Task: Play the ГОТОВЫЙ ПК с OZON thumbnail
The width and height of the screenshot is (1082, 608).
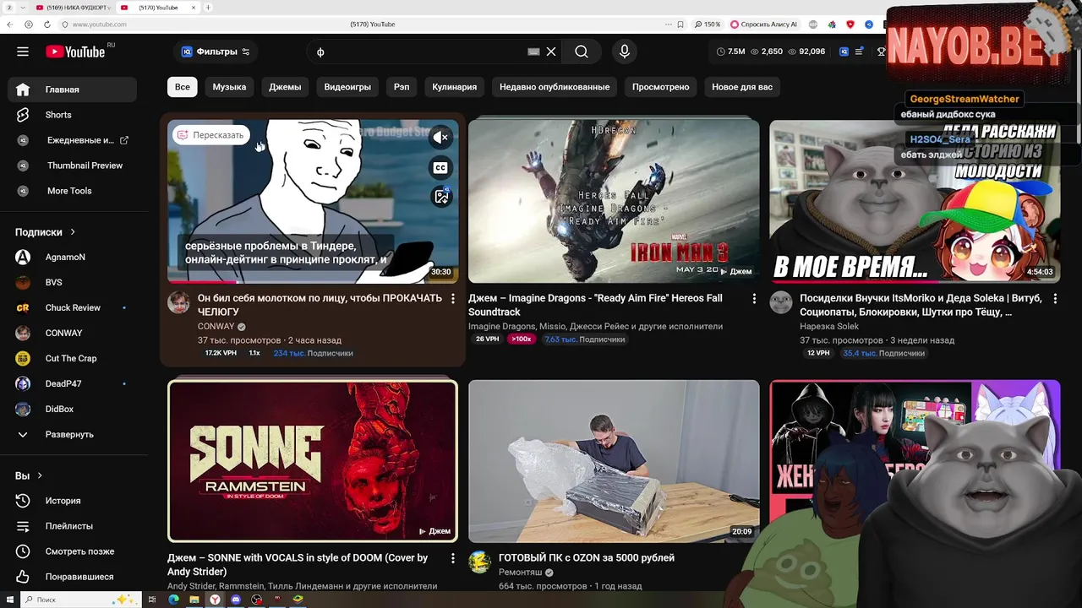Action: tap(614, 461)
